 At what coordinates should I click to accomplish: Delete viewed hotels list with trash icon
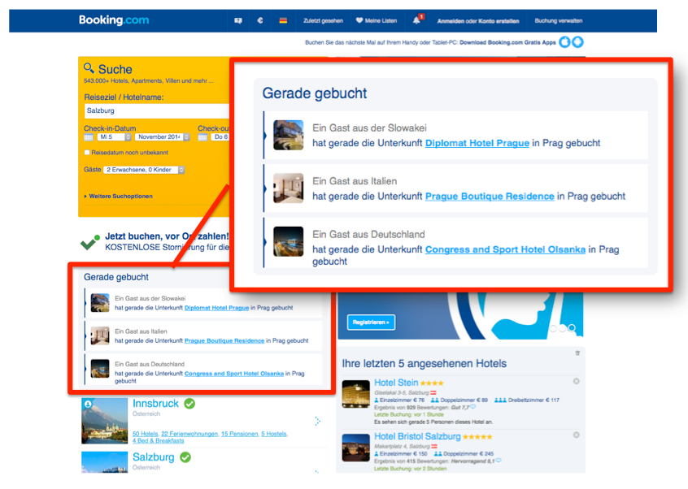pyautogui.click(x=577, y=353)
